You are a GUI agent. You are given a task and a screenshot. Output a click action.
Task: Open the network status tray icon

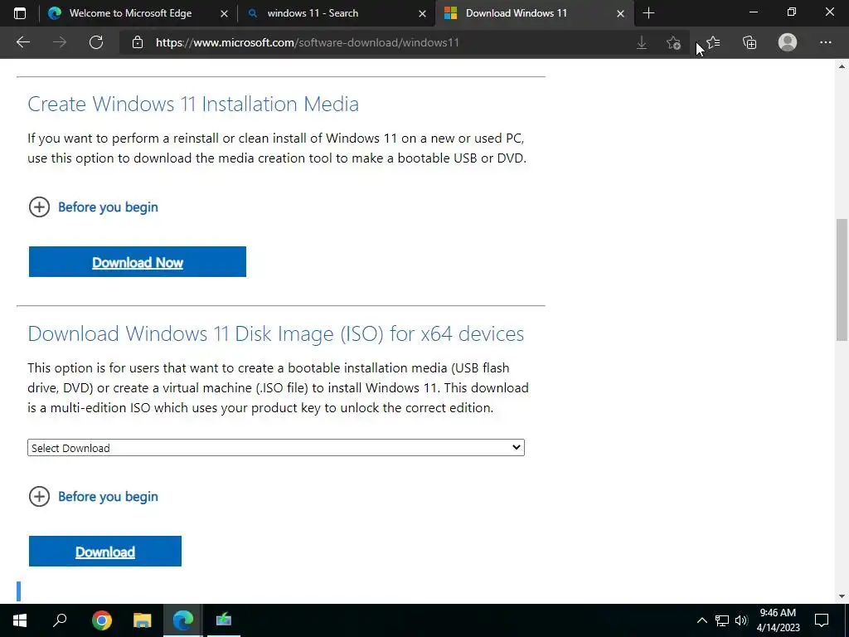coord(722,620)
